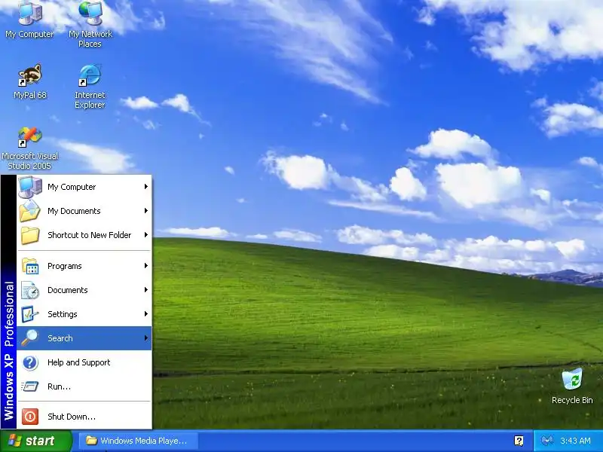Switch to Windows Media Player taskbar button
This screenshot has height=452, width=603.
coord(139,441)
